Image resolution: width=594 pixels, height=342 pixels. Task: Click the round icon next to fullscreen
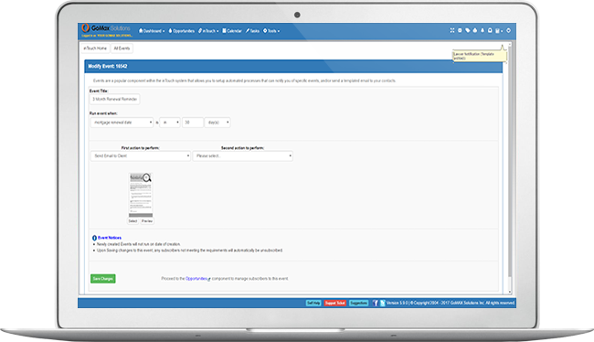click(460, 30)
